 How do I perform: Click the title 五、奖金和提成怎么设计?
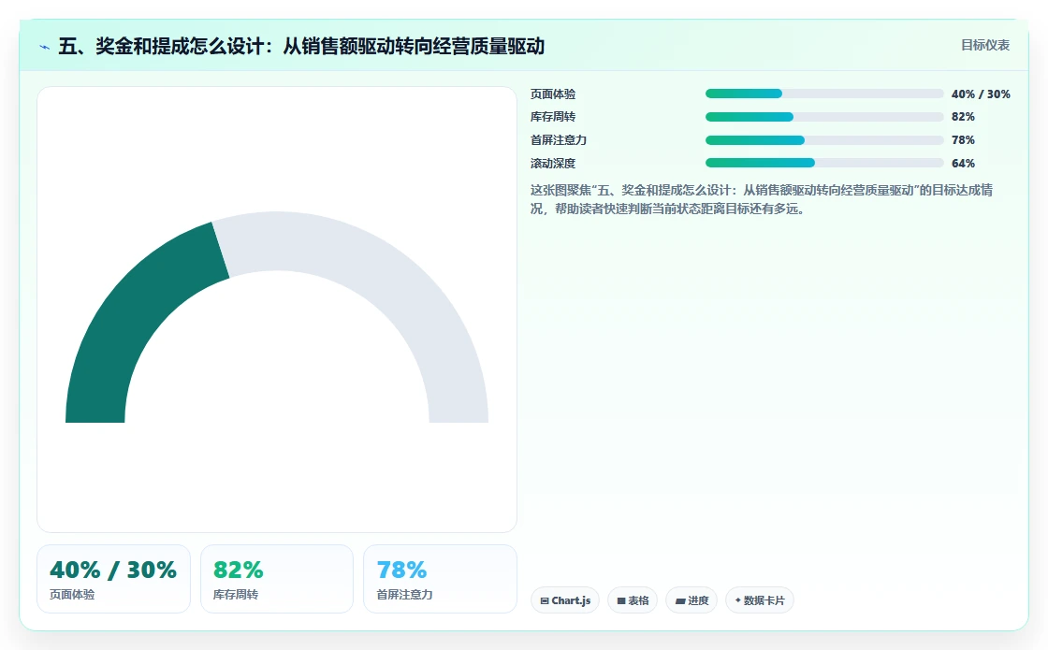coord(301,46)
